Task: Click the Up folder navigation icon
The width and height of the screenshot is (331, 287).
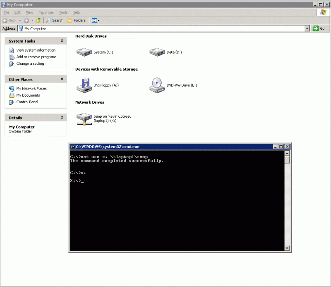Action: pyautogui.click(x=38, y=20)
